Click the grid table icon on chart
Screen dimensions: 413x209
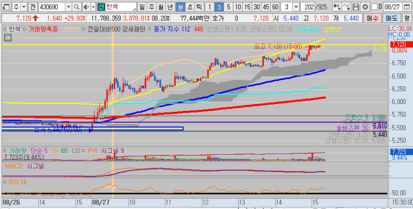click(7, 38)
